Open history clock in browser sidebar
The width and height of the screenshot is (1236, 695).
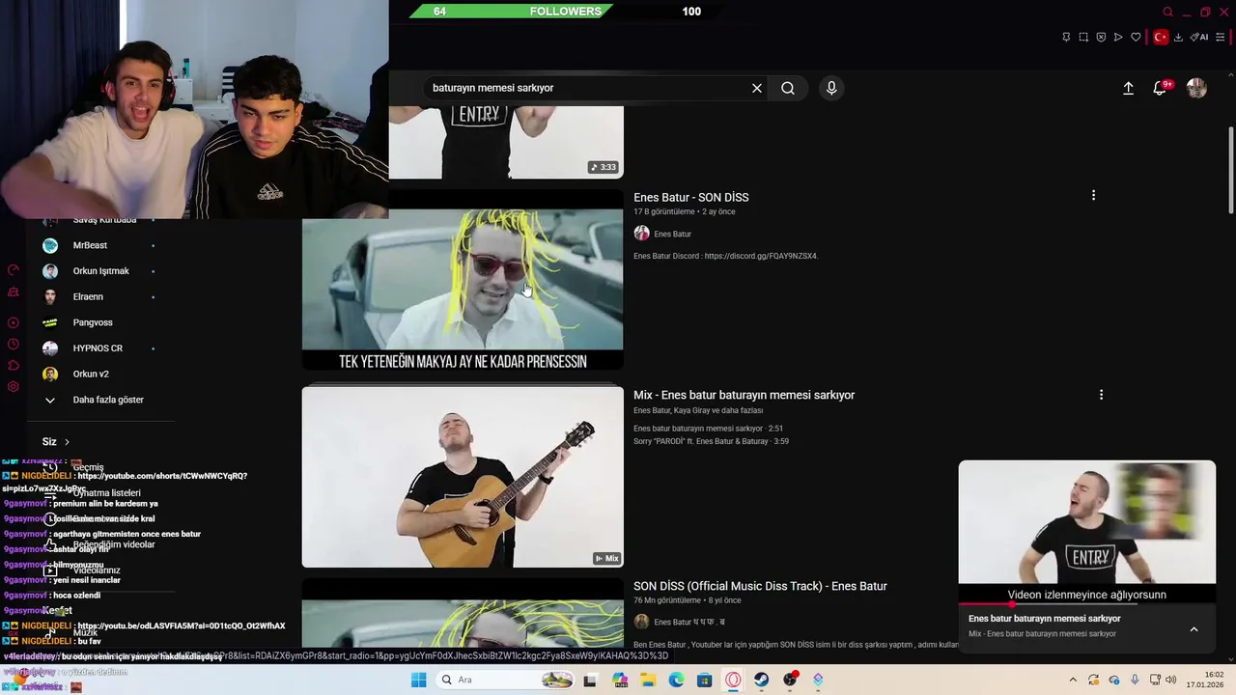click(x=14, y=344)
